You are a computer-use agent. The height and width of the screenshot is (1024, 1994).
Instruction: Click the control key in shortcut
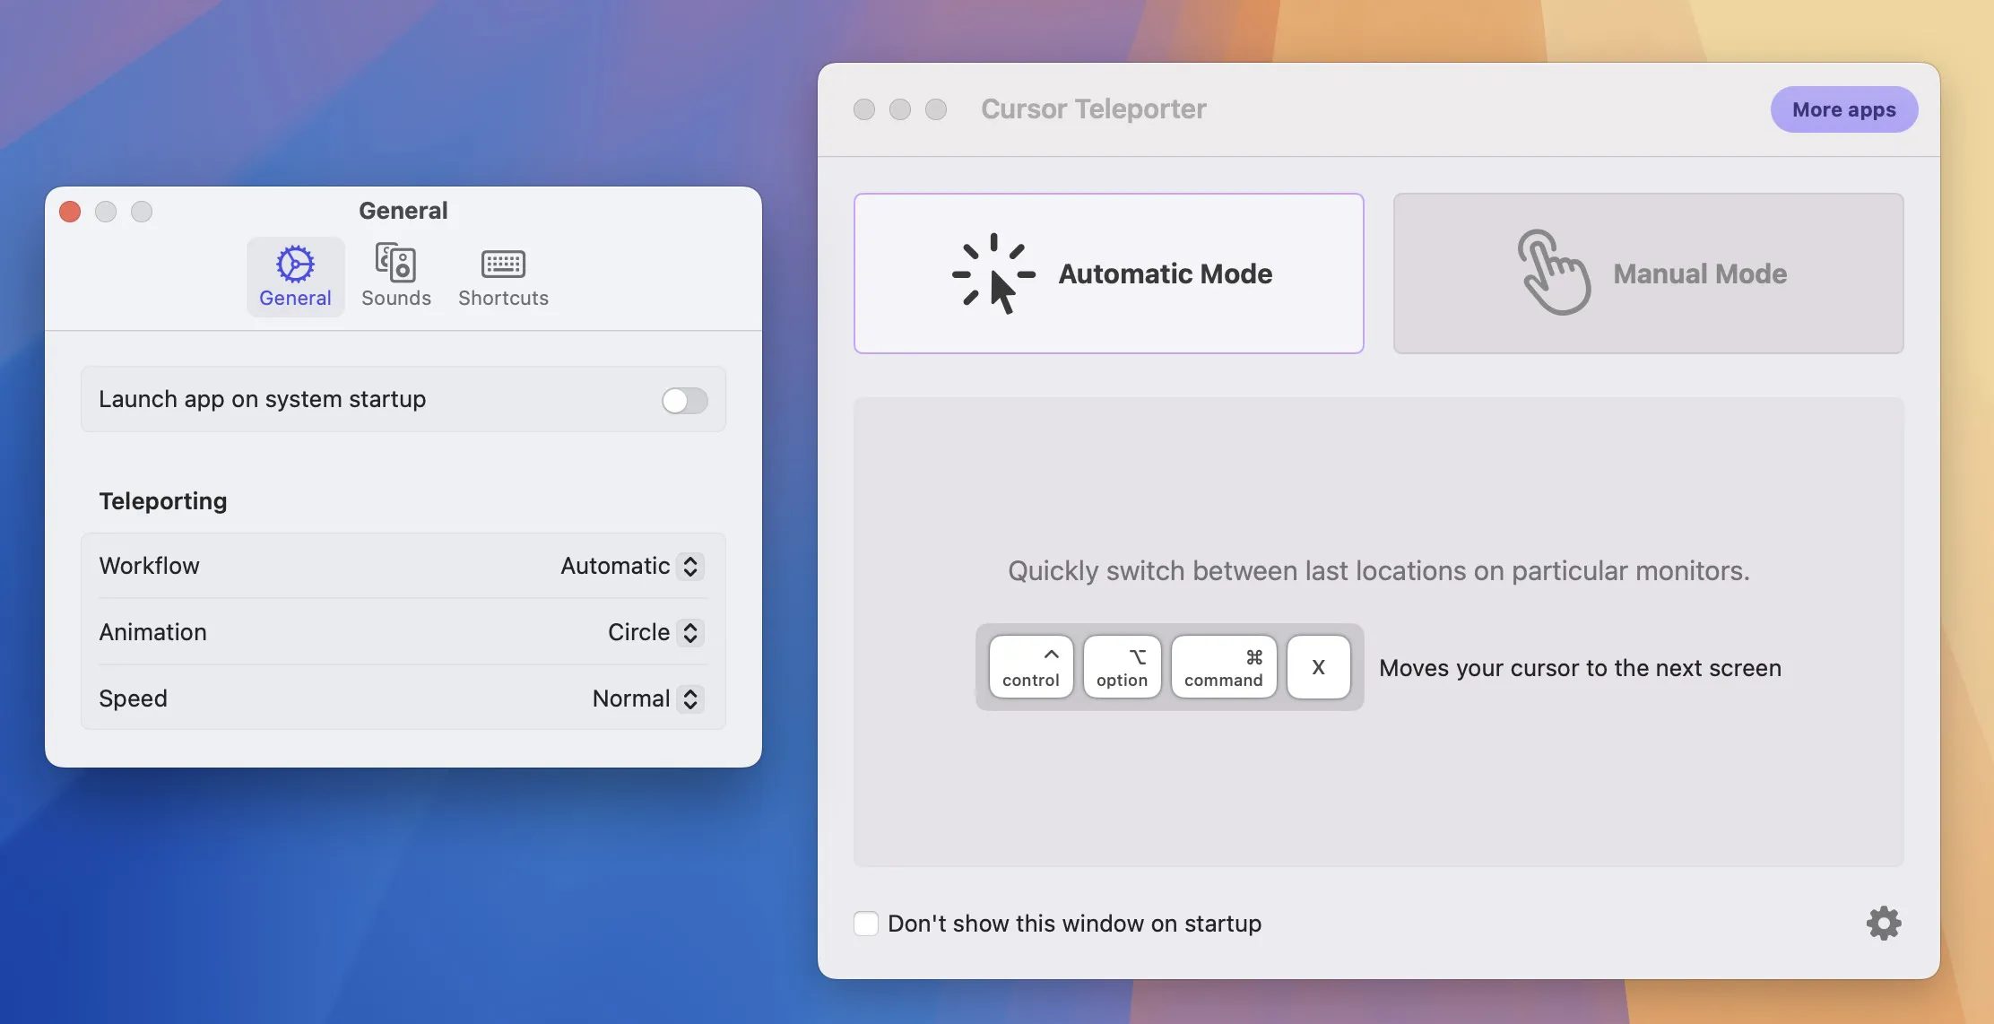(1031, 667)
